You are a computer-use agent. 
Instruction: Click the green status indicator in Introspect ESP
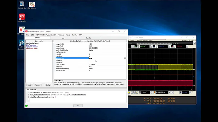click(x=26, y=106)
